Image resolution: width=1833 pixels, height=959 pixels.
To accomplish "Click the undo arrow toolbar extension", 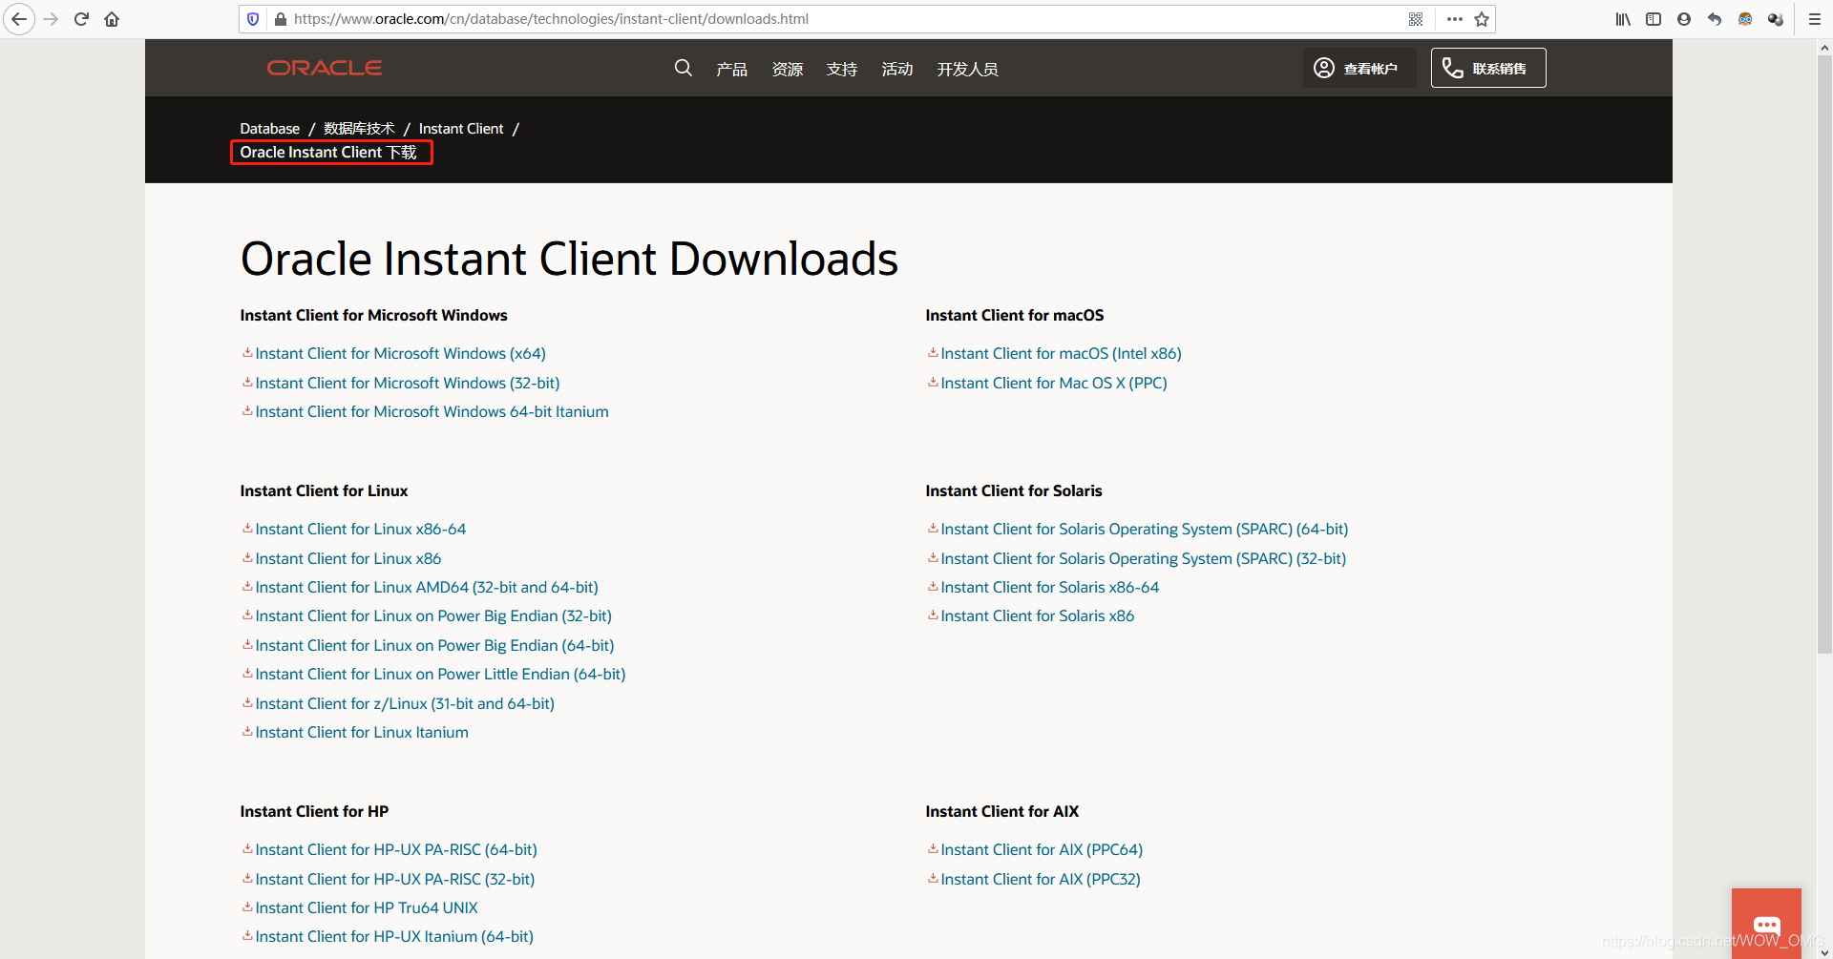I will pyautogui.click(x=1715, y=19).
